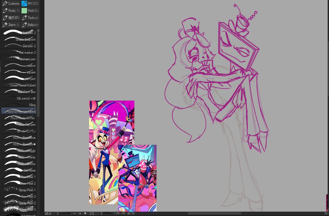329x216 pixels.
Task: Switch to the Ballpoint sub tool group
Action: point(30,25)
